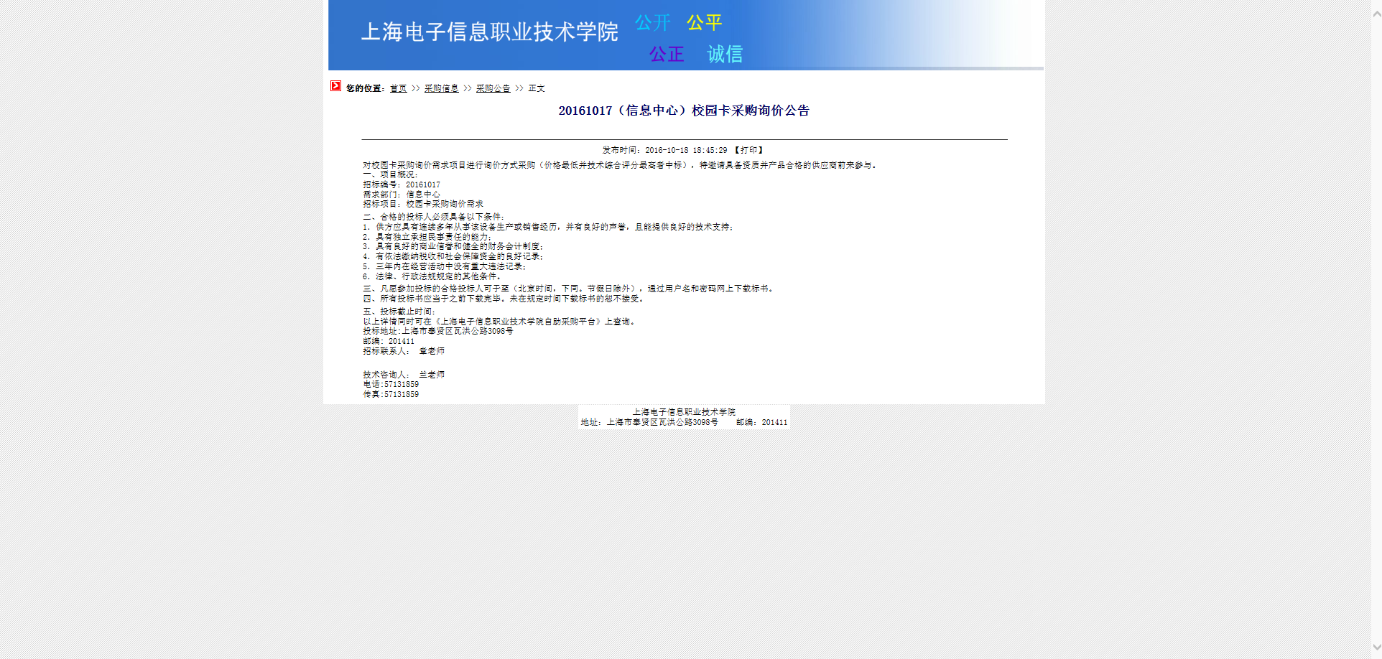The height and width of the screenshot is (659, 1382).
Task: Click the yellow 公平 slogan in banner
Action: (704, 23)
